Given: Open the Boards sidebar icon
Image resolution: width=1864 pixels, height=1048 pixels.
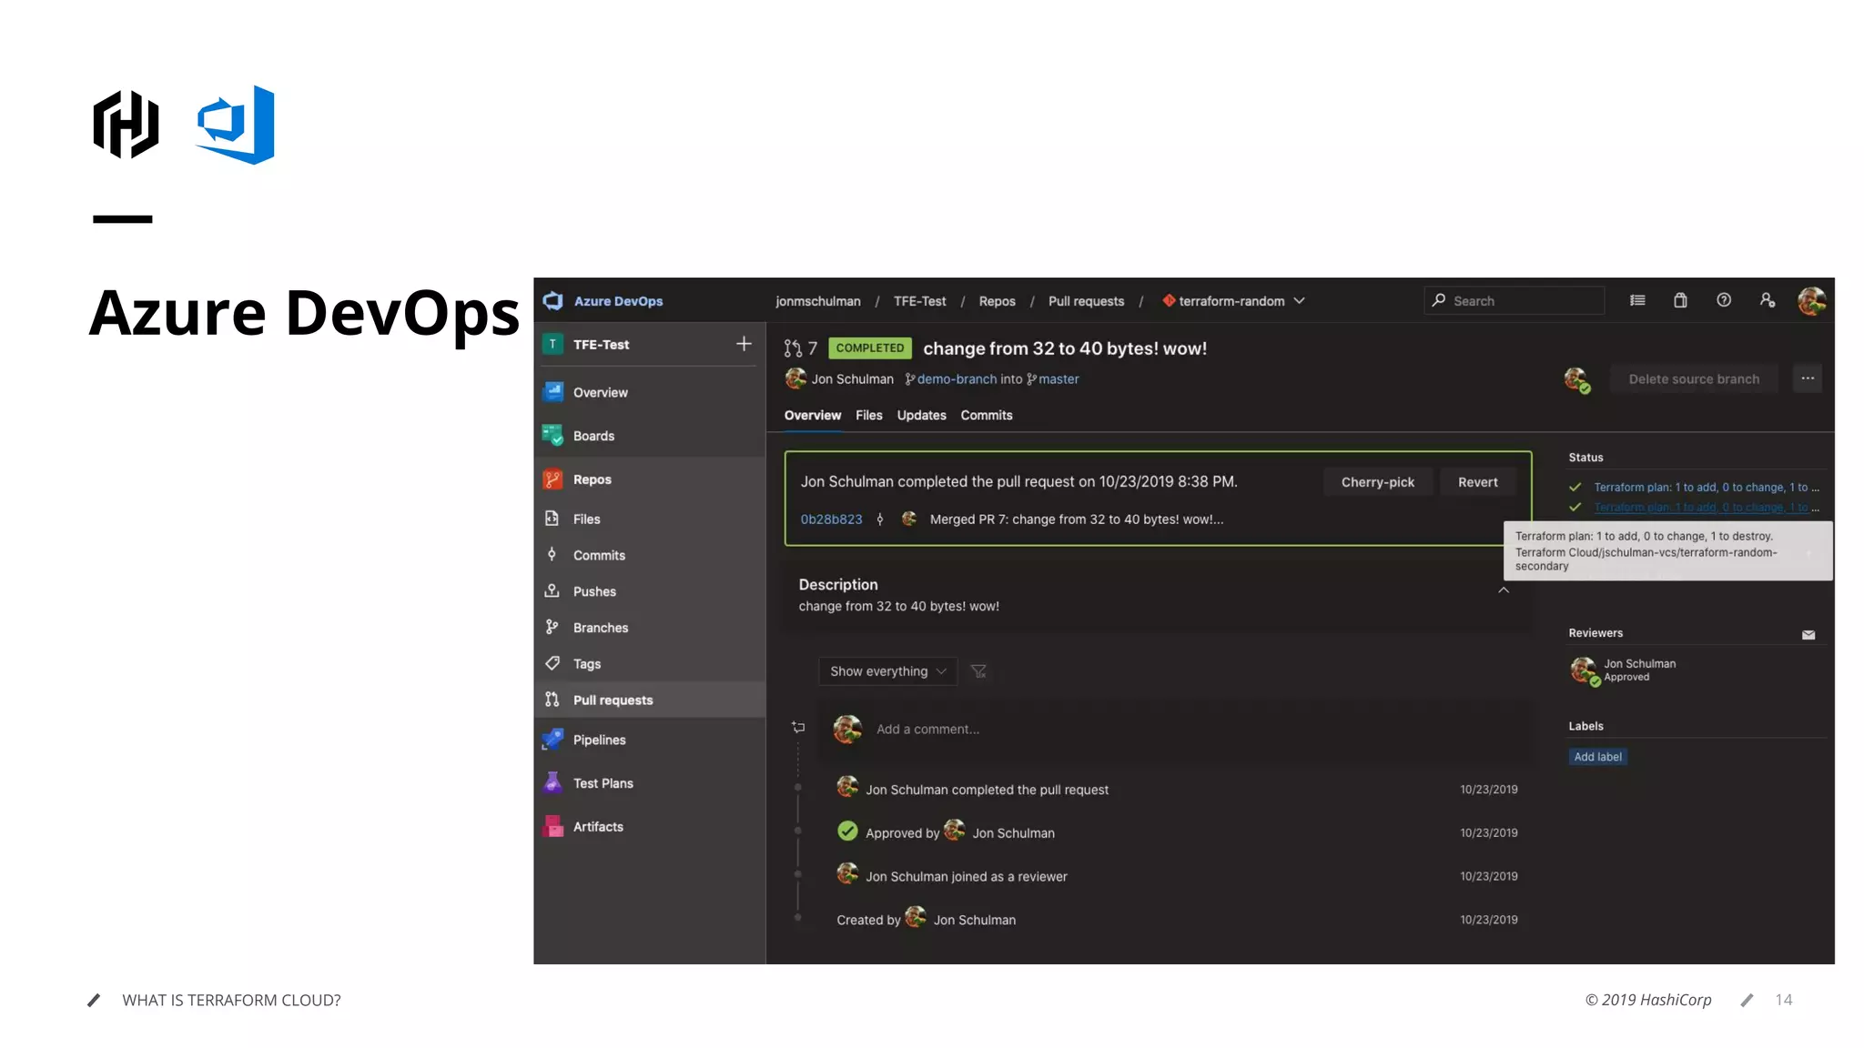Looking at the screenshot, I should tap(552, 436).
